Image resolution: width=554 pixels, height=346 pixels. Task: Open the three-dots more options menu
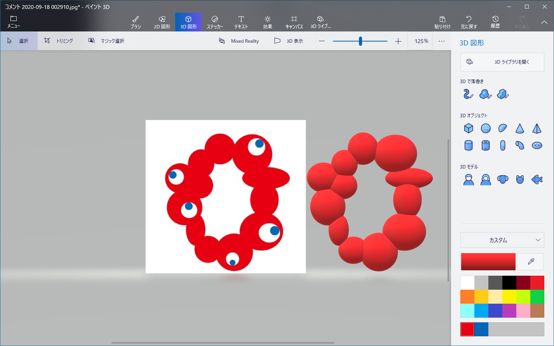pyautogui.click(x=441, y=41)
